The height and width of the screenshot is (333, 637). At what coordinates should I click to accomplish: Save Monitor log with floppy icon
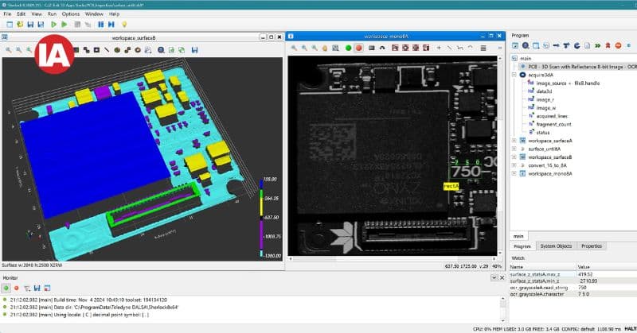click(x=37, y=288)
